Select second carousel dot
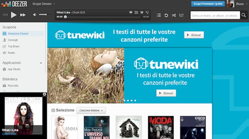Image resolution: width=249 pixels, height=139 pixels. 124,100
